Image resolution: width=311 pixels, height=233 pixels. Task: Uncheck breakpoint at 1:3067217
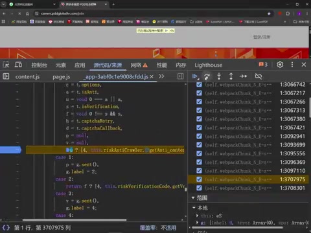(199, 93)
